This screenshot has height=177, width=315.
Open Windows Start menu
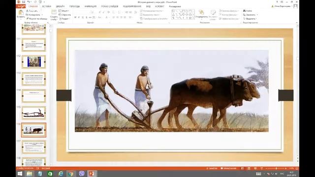pos(20,174)
